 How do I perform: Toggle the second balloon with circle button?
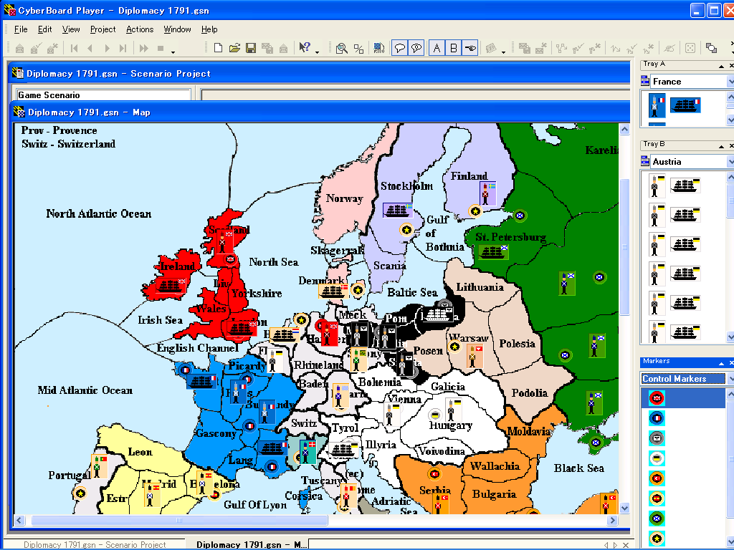[416, 48]
